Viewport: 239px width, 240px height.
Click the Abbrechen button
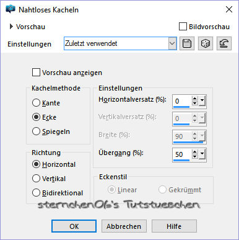click(124, 226)
